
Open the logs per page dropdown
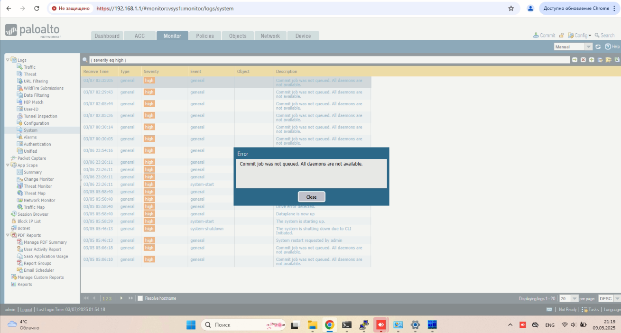575,298
